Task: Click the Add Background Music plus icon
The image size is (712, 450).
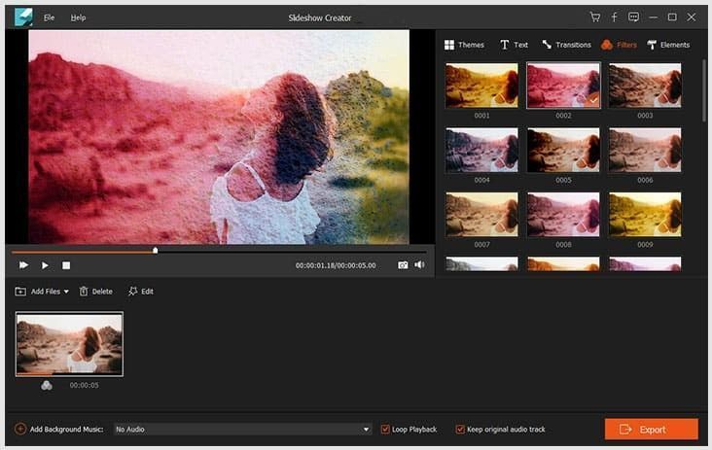Action: 20,429
